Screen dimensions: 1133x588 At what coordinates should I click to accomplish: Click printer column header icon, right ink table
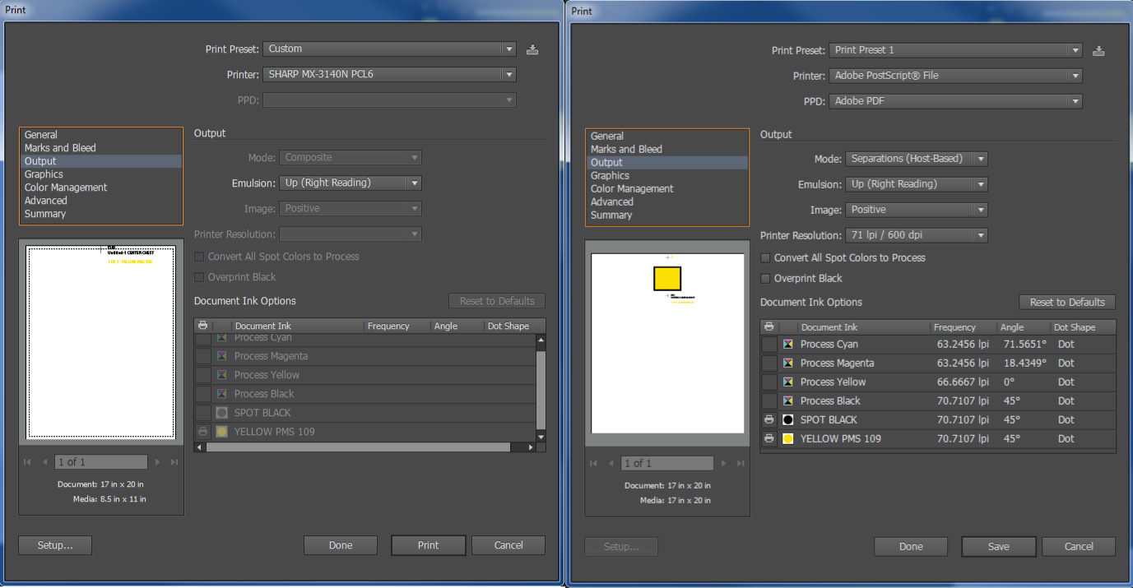pyautogui.click(x=768, y=326)
